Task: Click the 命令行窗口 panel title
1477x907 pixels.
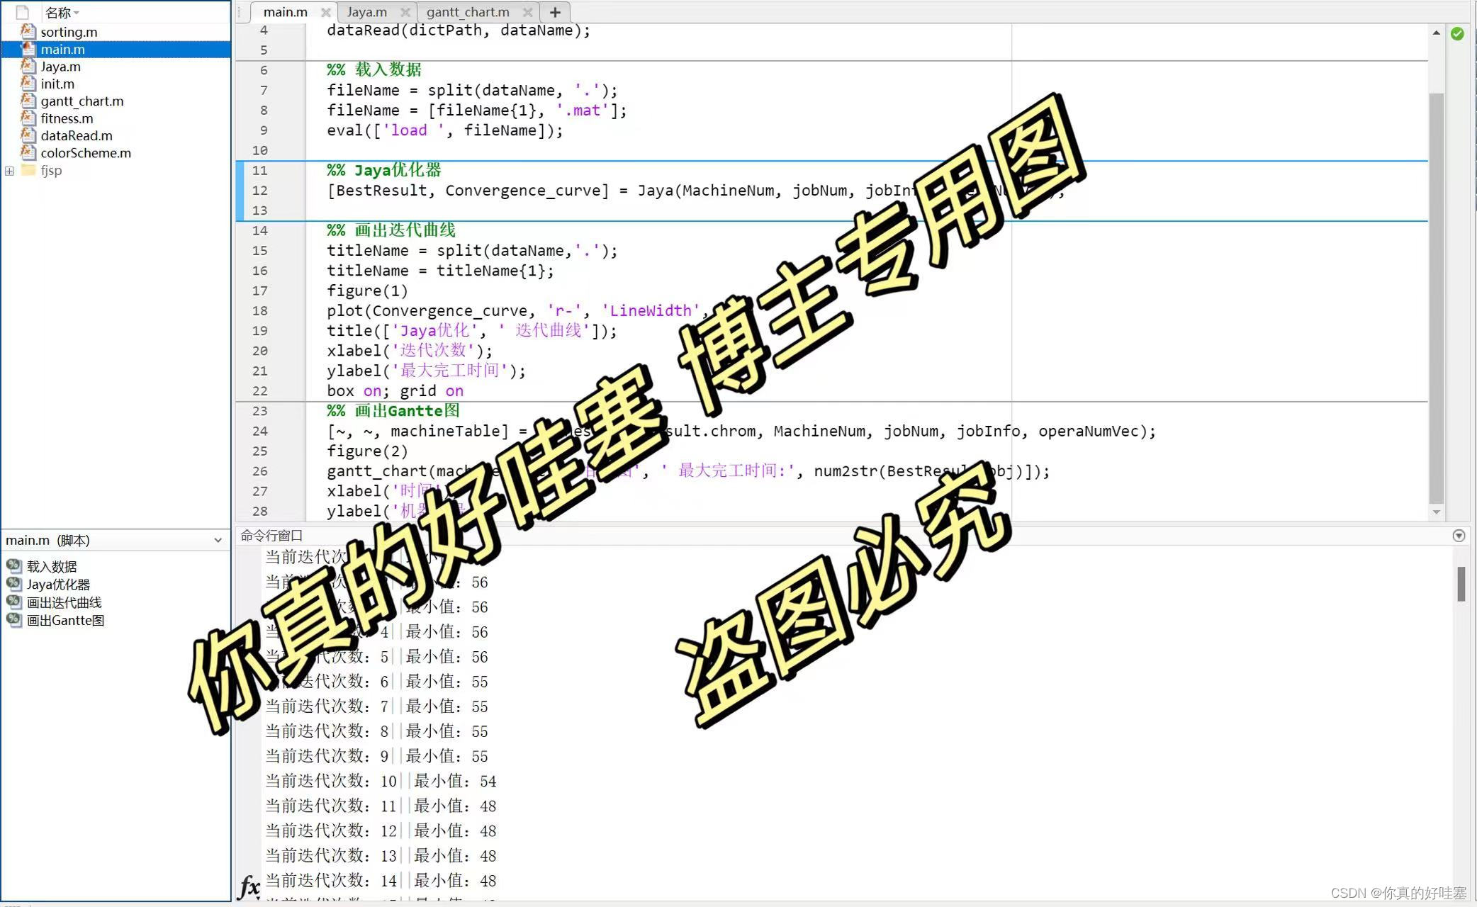Action: click(271, 536)
